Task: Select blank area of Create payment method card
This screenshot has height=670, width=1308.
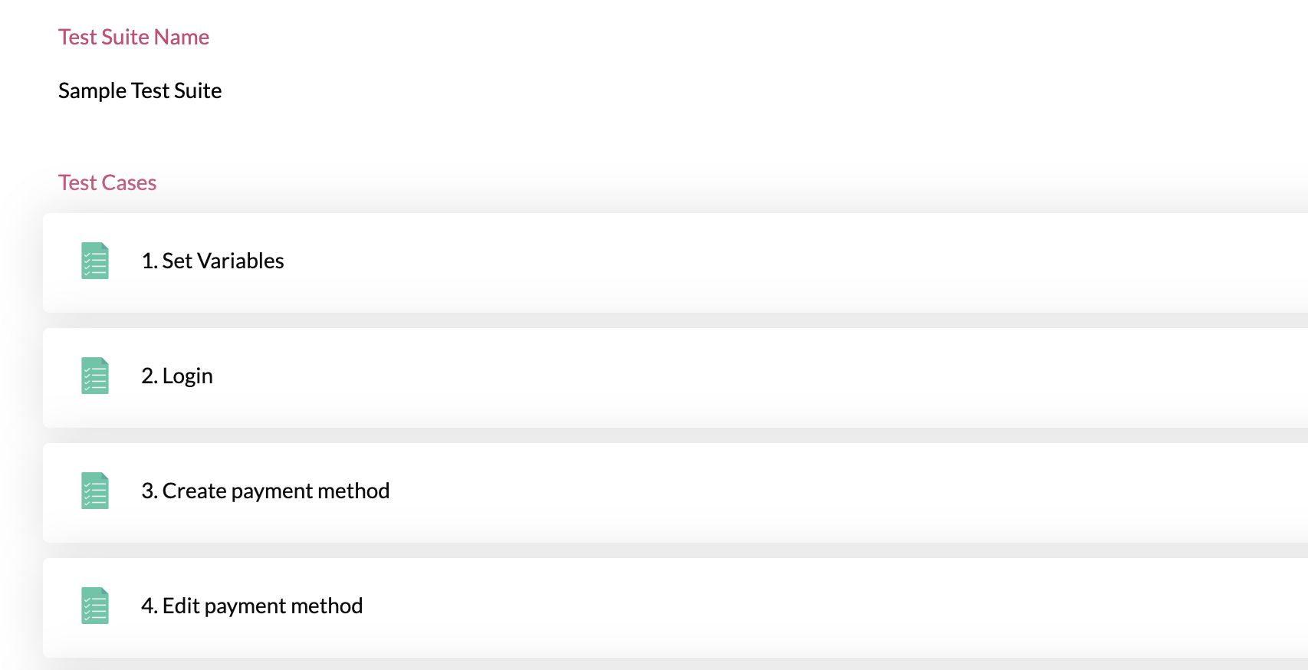Action: pyautogui.click(x=843, y=492)
